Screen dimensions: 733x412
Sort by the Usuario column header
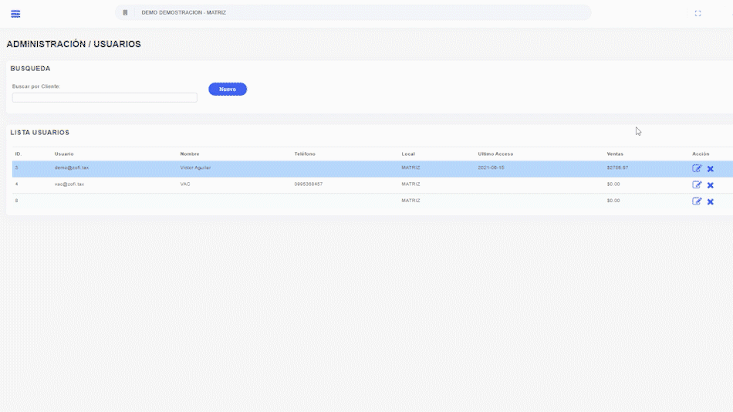tap(64, 154)
